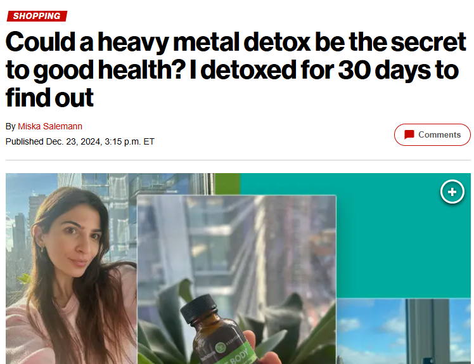Viewport: 474px width, 364px height.
Task: Click the article headline about heavy metal detox
Action: [x=236, y=69]
